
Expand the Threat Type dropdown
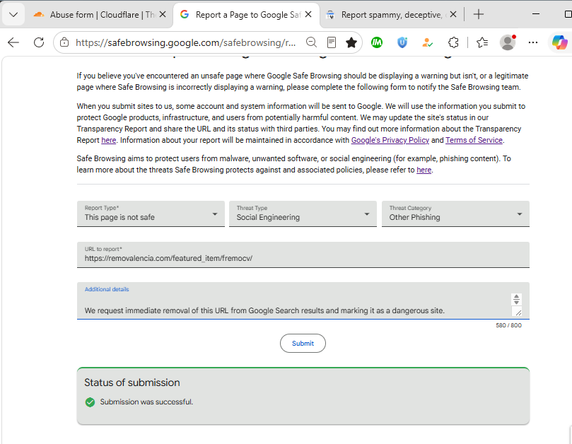pos(303,214)
